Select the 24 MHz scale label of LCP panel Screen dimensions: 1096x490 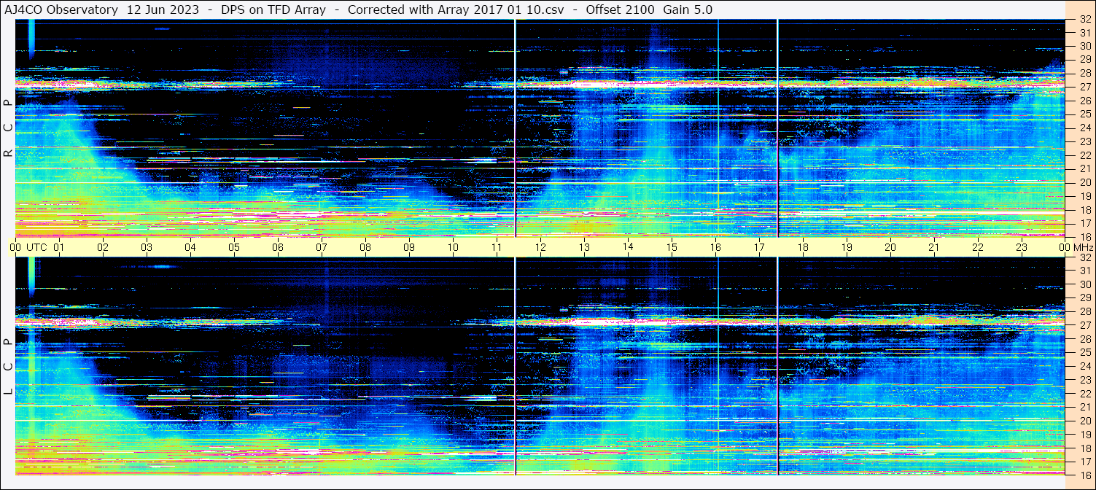(1084, 366)
